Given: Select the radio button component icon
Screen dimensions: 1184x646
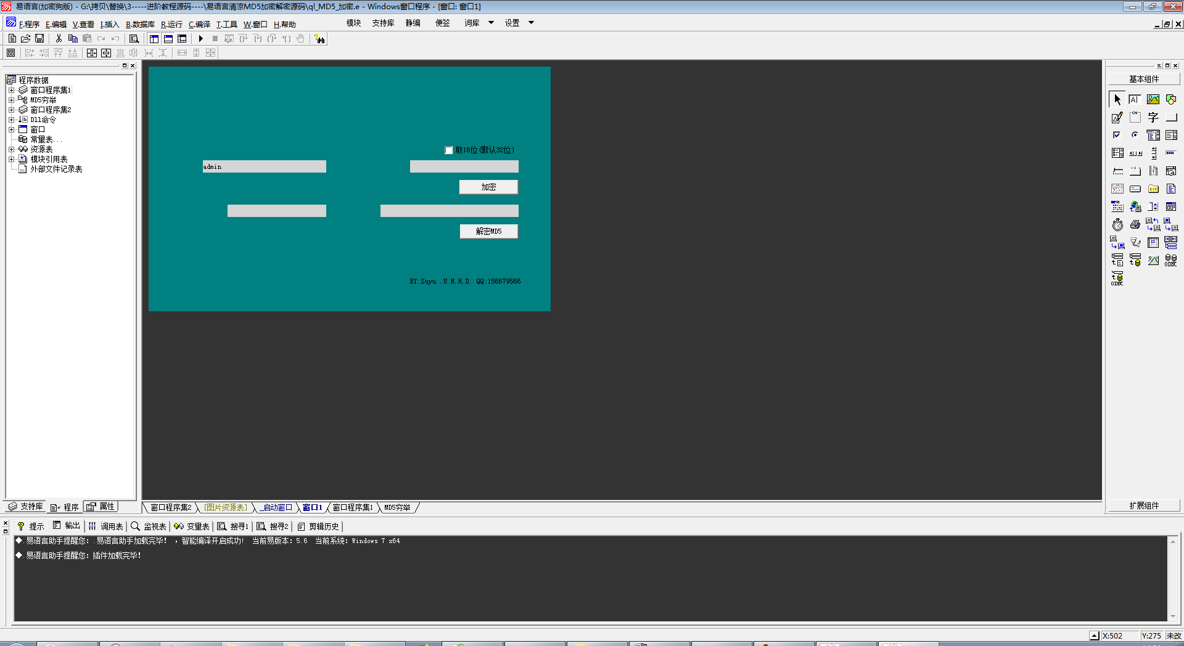Looking at the screenshot, I should click(x=1135, y=135).
